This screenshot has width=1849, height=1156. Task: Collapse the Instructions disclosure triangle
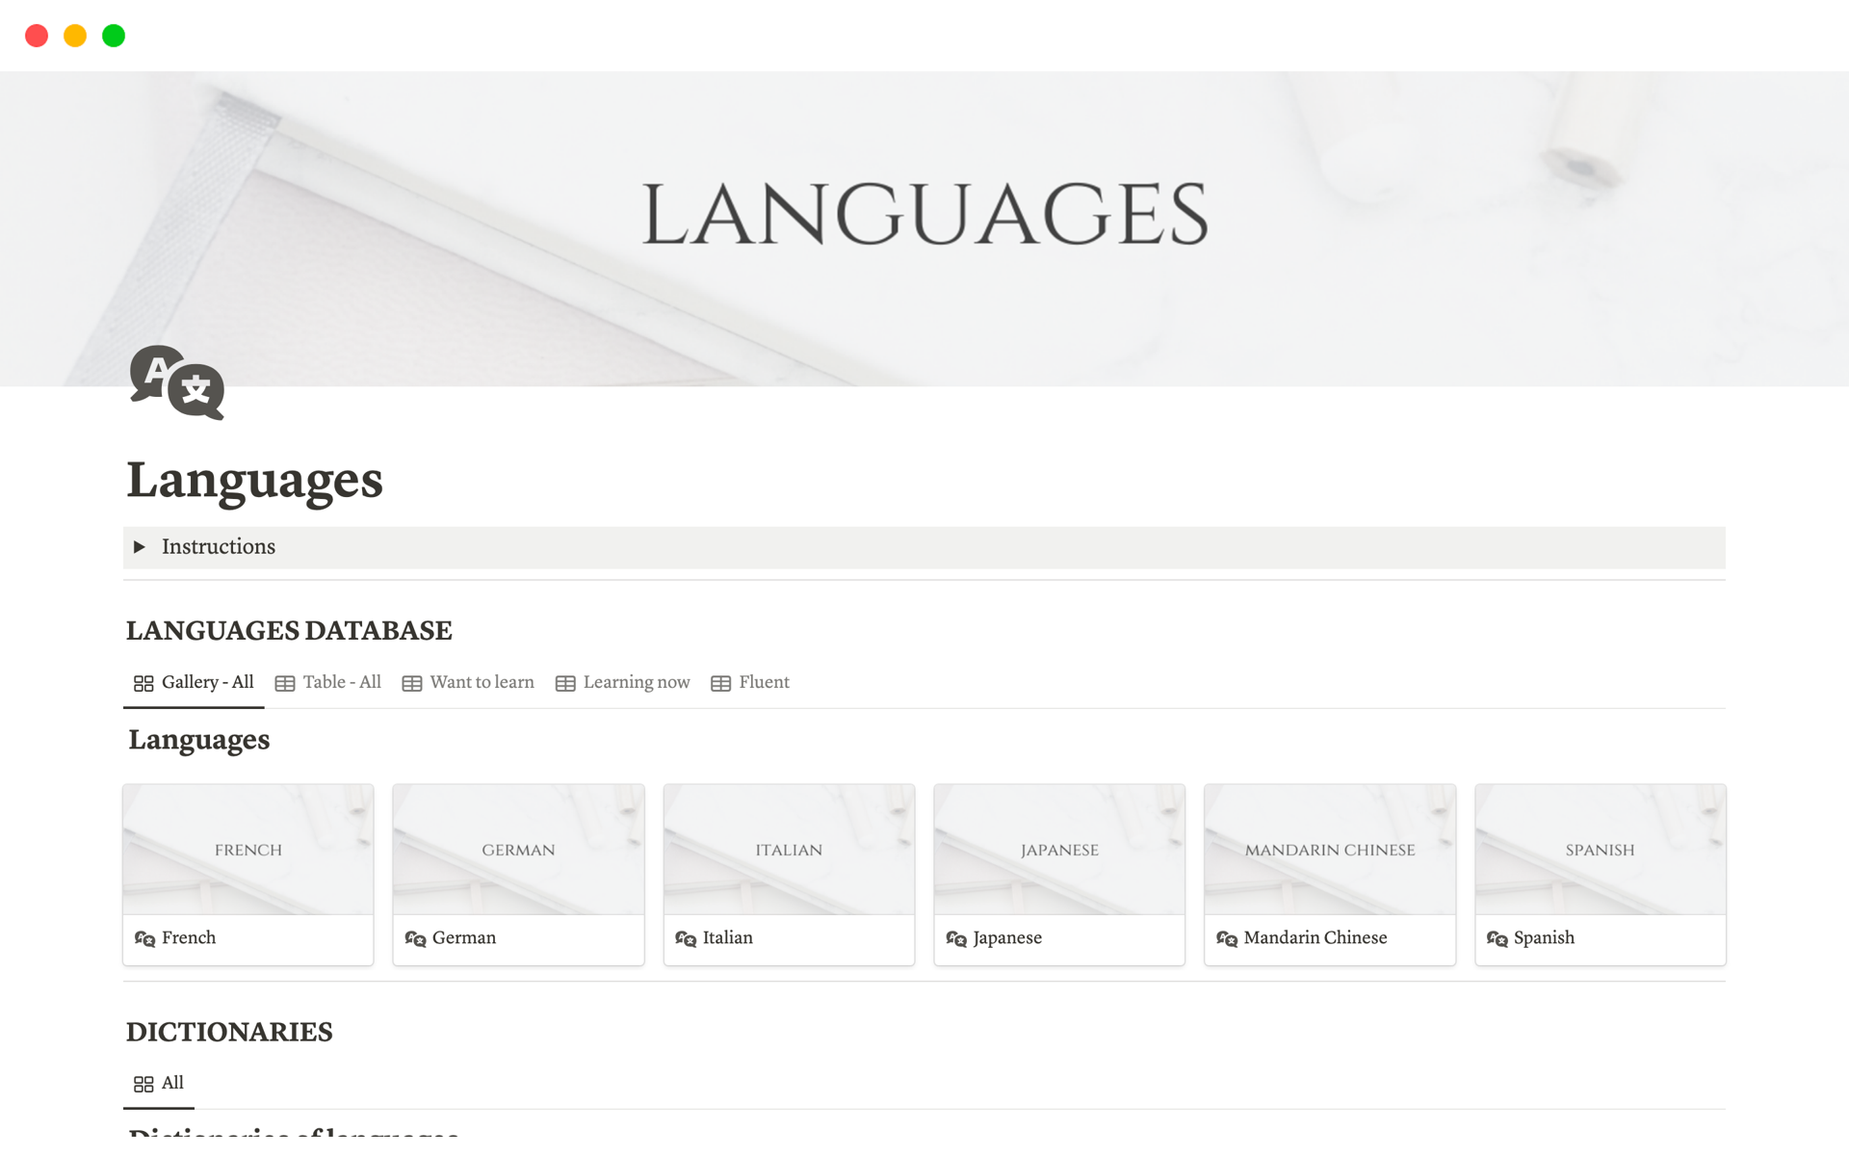141,547
